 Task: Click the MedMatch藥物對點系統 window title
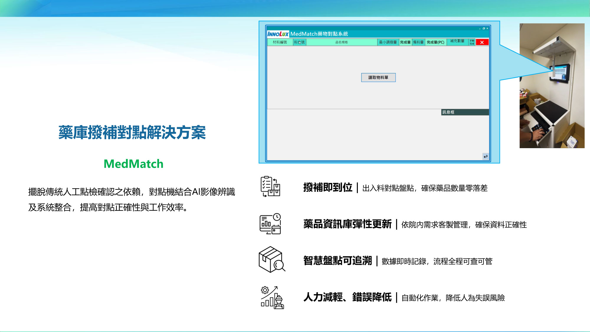coord(319,34)
